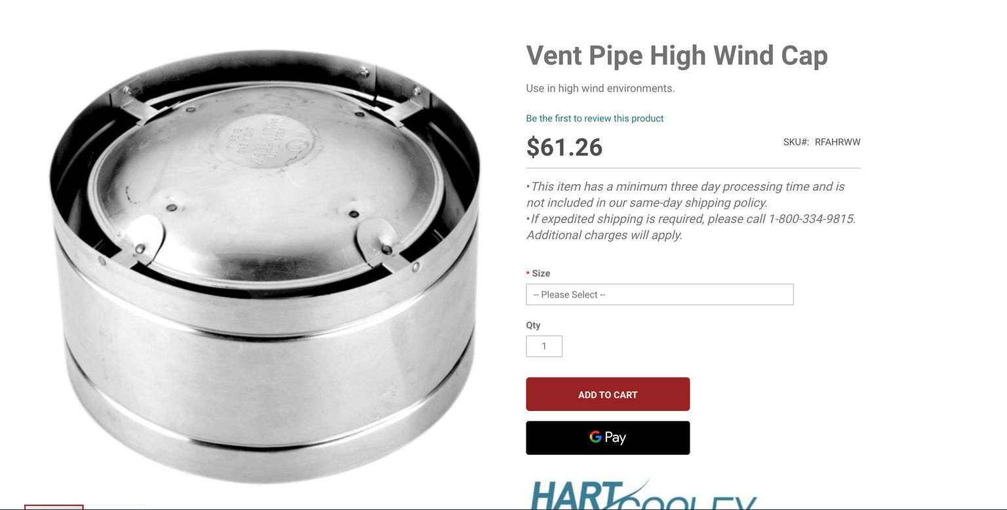The height and width of the screenshot is (510, 1007).
Task: Click the three day processing time notice
Action: (x=685, y=195)
